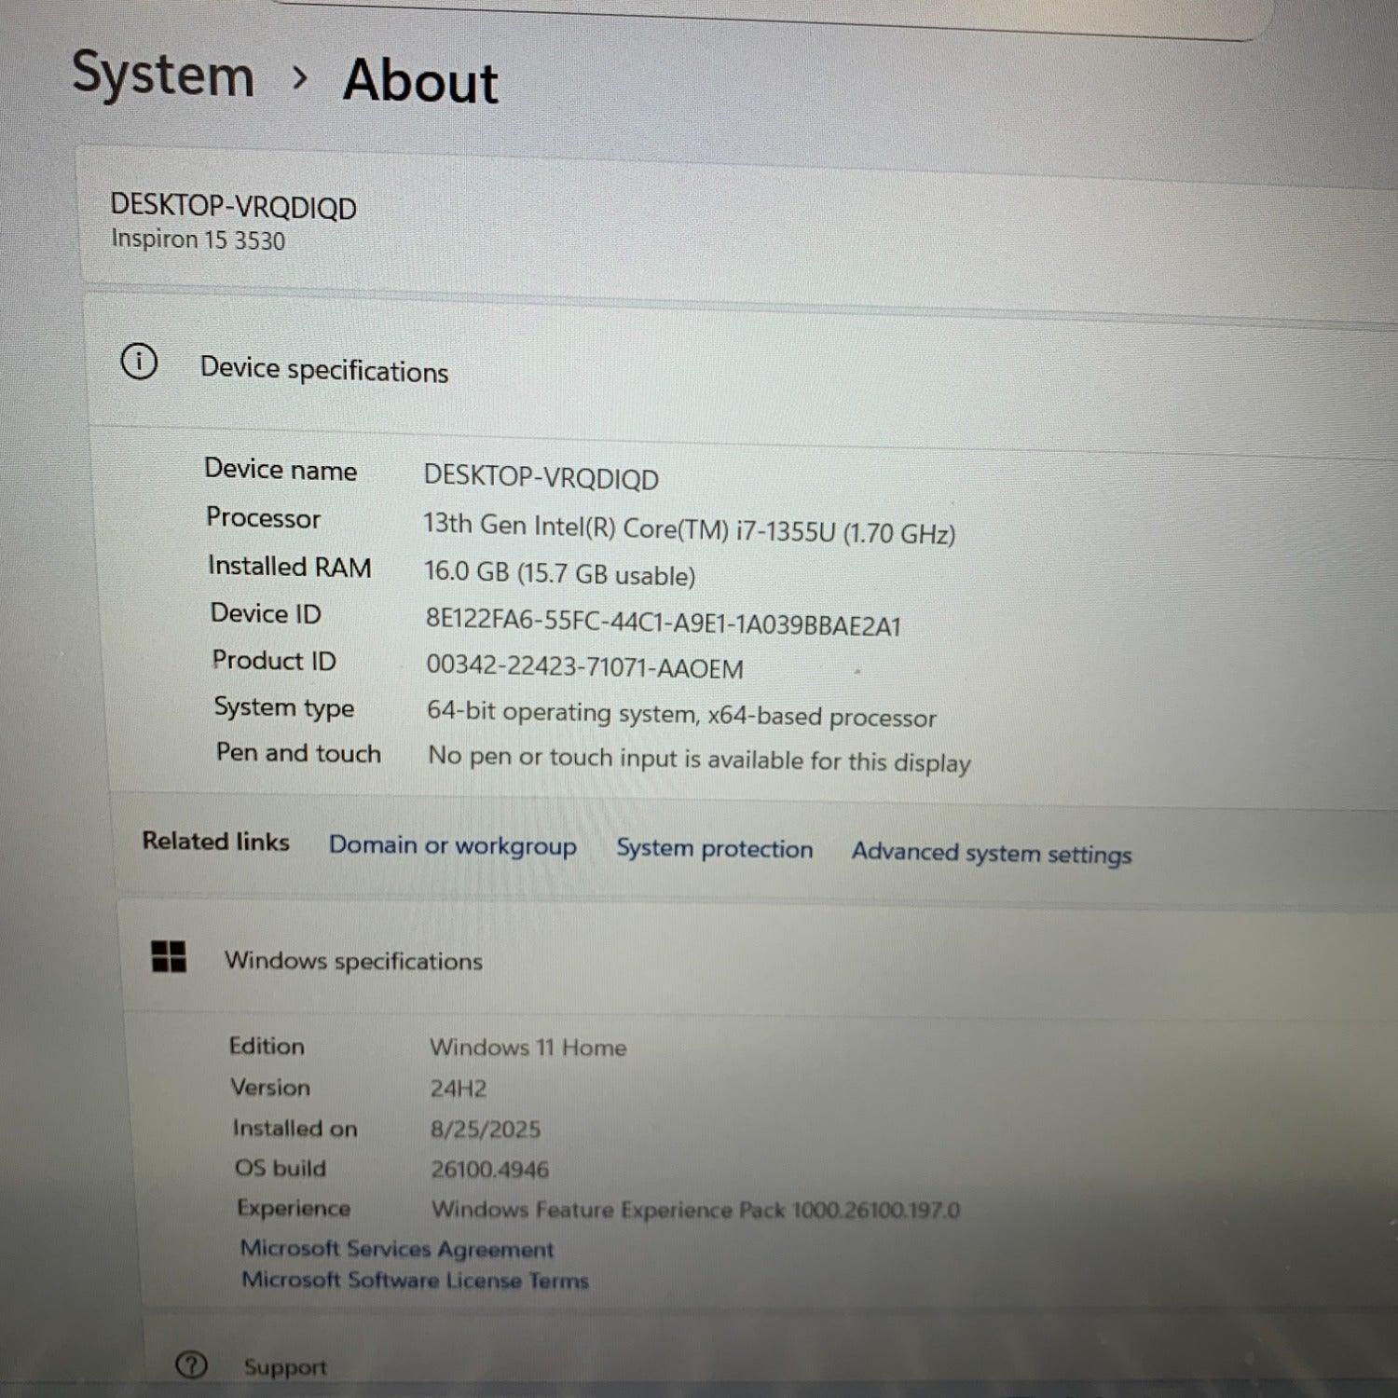Viewport: 1398px width, 1398px height.
Task: Select the 64-bit operating system value
Action: click(x=681, y=715)
